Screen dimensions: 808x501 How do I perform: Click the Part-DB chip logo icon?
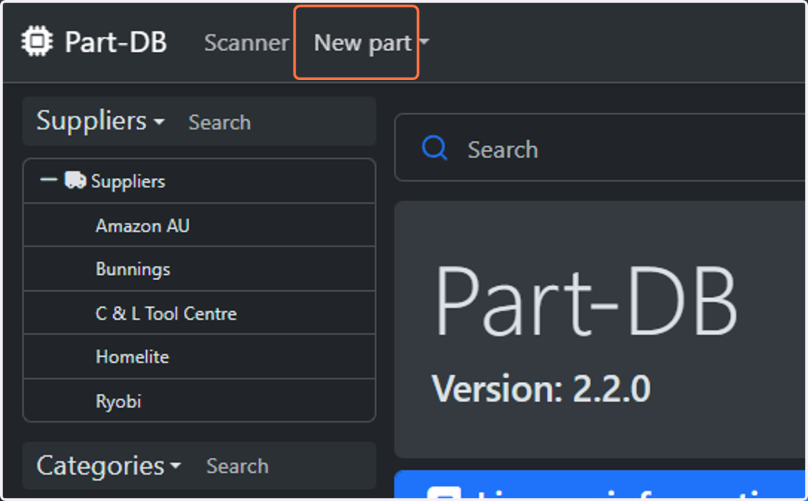(x=37, y=42)
